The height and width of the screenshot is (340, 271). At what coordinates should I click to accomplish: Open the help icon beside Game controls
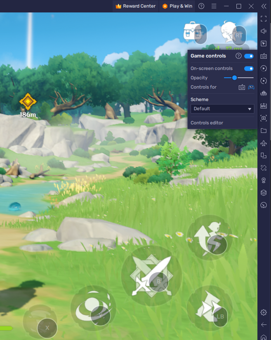click(x=238, y=56)
